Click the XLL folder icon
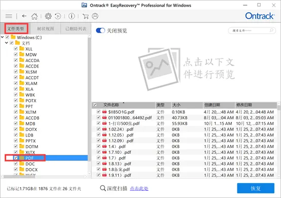 click(x=22, y=49)
